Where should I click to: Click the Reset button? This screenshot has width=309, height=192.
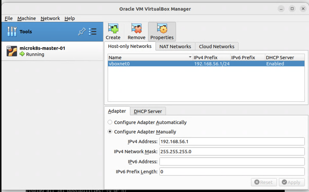264,182
